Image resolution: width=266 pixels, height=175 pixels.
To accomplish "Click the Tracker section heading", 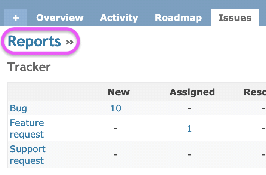I will [x=29, y=67].
